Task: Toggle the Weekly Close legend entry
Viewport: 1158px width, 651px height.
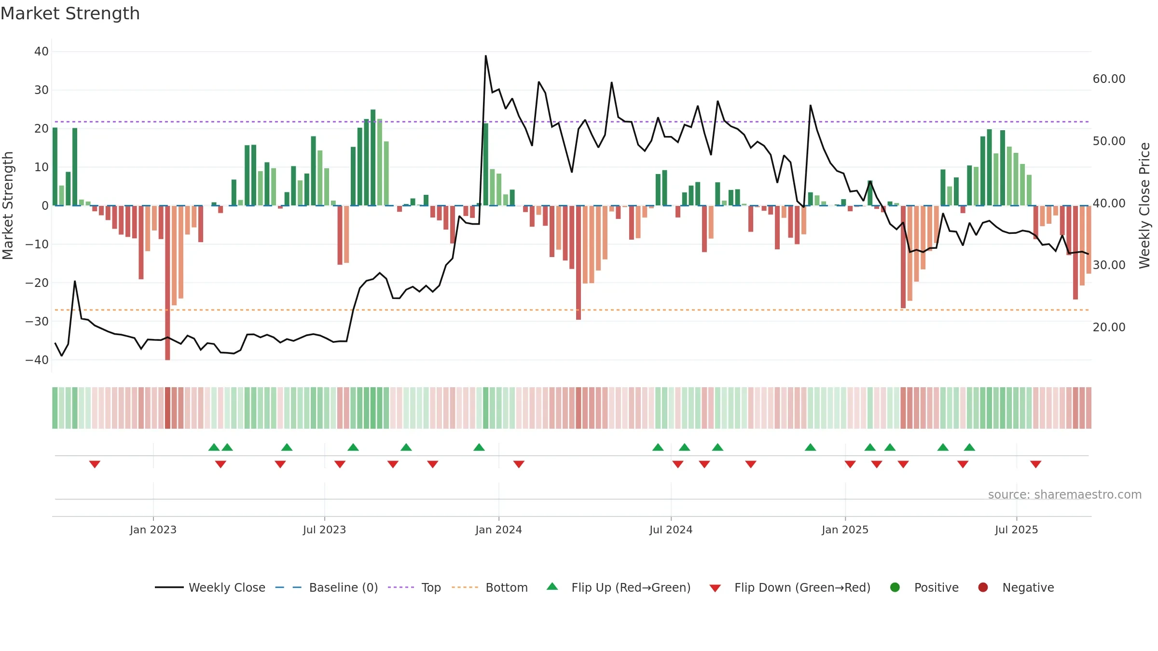Action: pyautogui.click(x=210, y=587)
